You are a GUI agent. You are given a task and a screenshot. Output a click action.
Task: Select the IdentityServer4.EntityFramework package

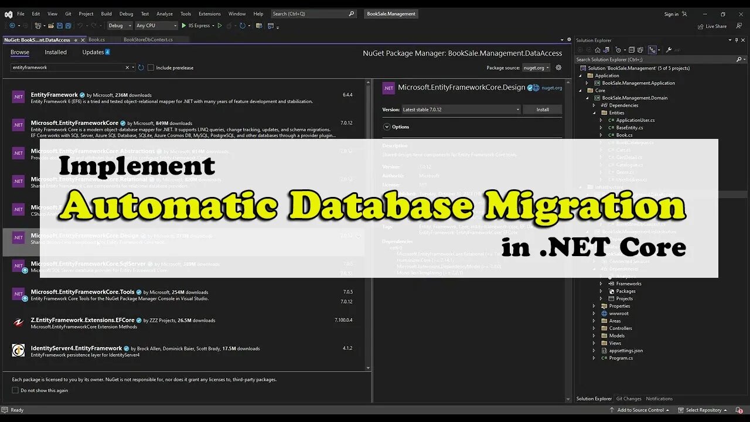click(183, 351)
